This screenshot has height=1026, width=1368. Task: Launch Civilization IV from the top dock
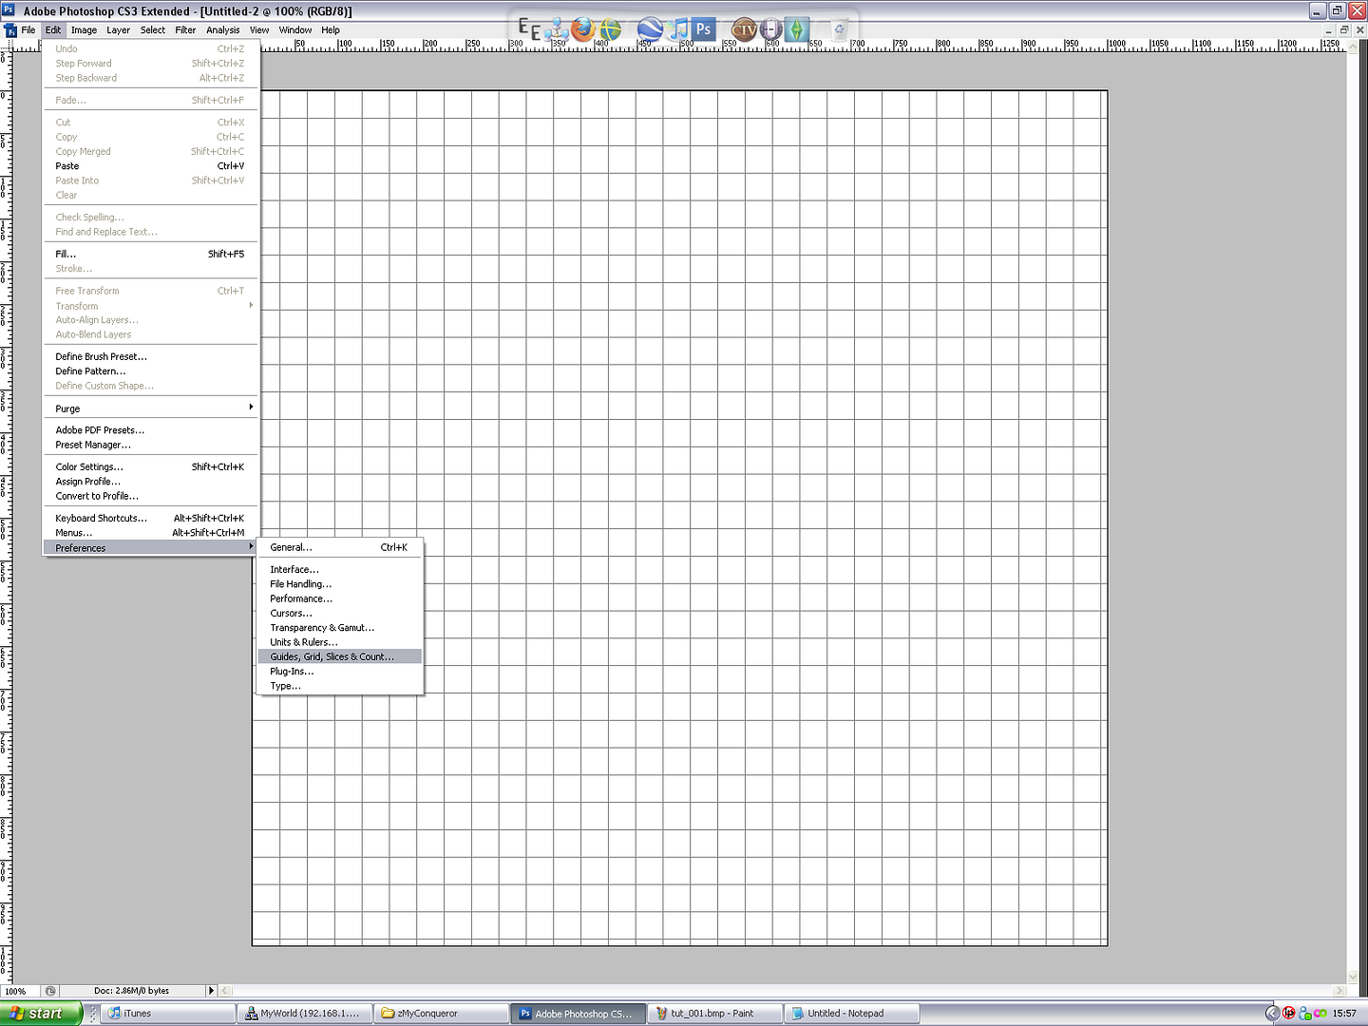click(744, 29)
